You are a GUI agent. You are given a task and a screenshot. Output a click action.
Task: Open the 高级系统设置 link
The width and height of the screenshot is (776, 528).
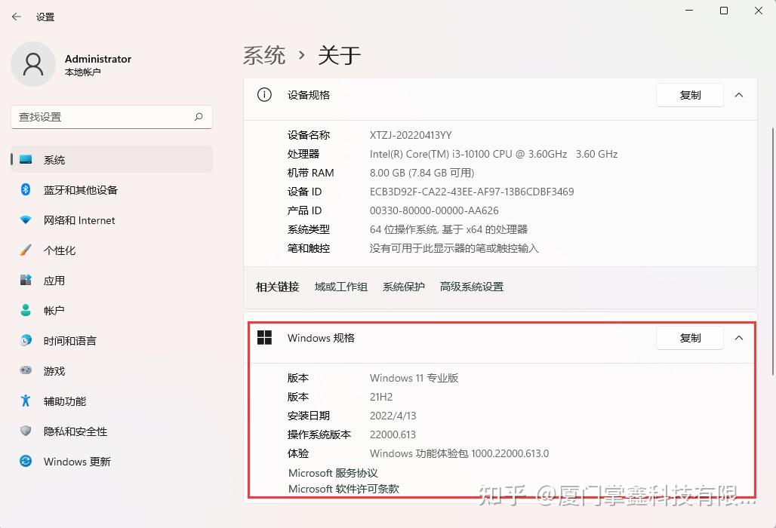(472, 287)
